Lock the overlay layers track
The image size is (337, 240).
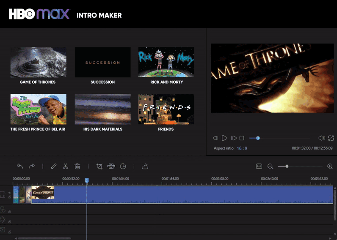(9, 222)
